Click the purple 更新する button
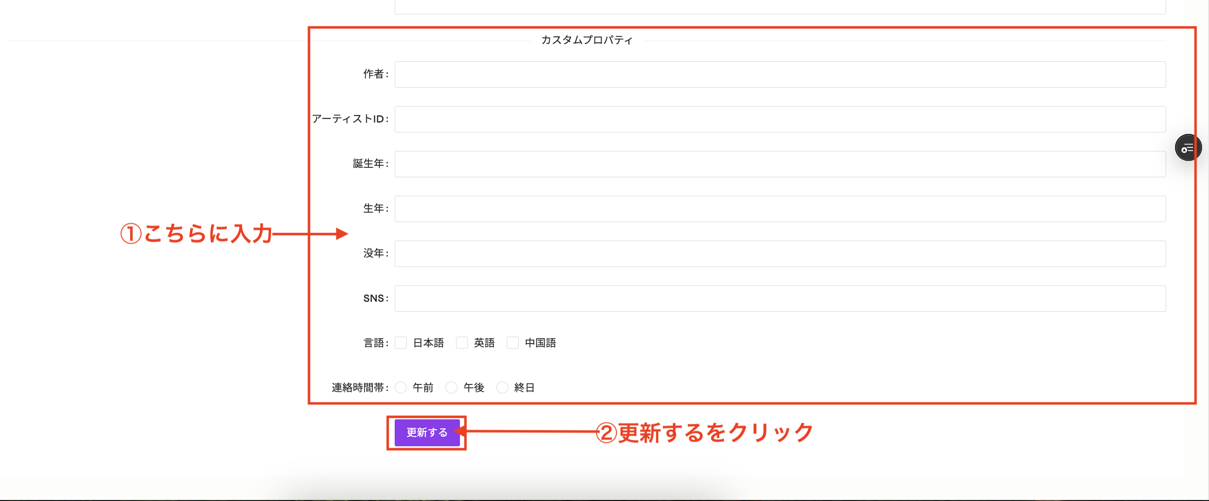Image resolution: width=1209 pixels, height=501 pixels. click(x=427, y=432)
